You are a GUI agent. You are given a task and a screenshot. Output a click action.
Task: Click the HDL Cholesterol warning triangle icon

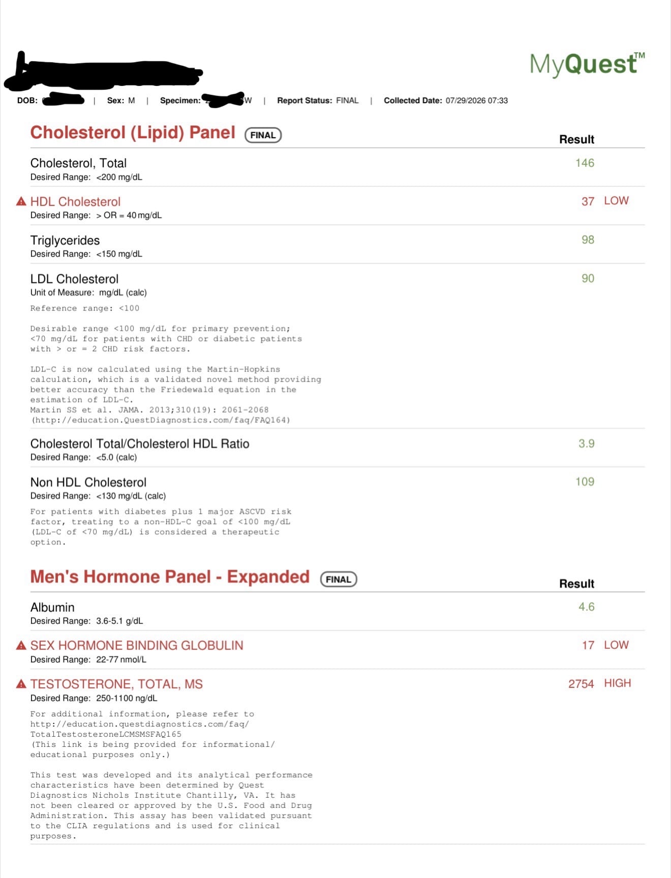[21, 202]
